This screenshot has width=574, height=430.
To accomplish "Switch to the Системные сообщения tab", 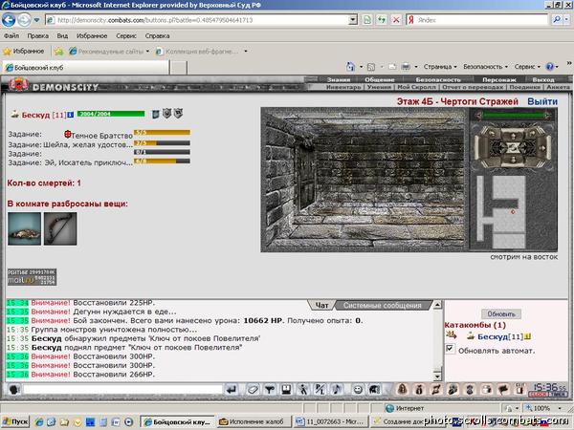I will coord(382,306).
